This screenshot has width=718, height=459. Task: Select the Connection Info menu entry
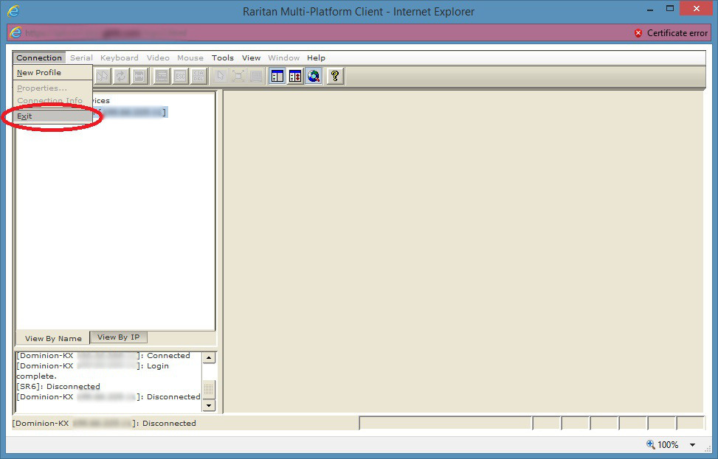point(52,100)
